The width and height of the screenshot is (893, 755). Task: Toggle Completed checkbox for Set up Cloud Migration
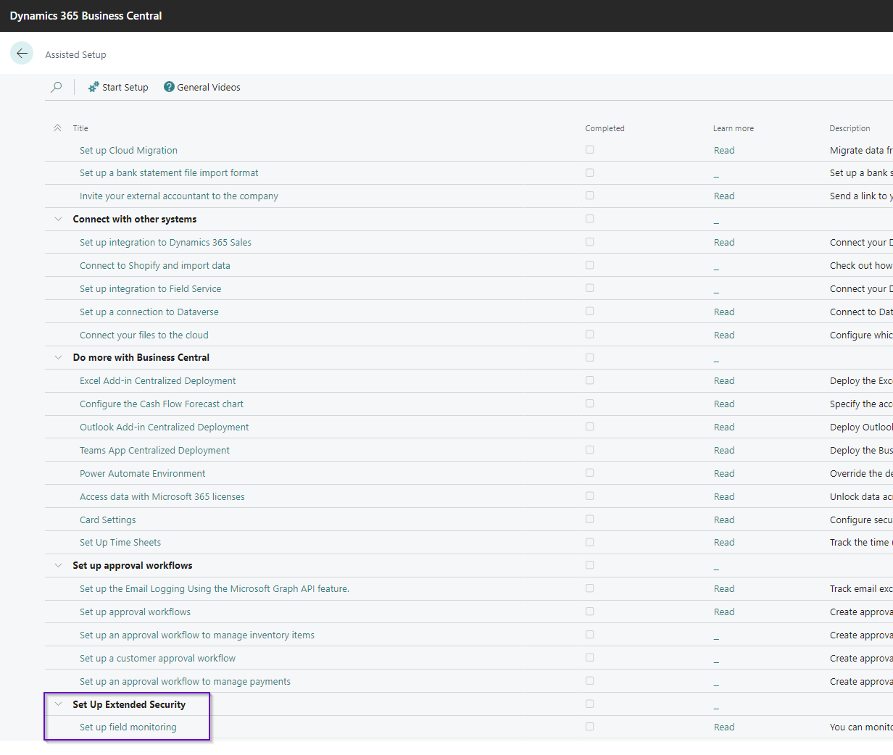click(589, 150)
